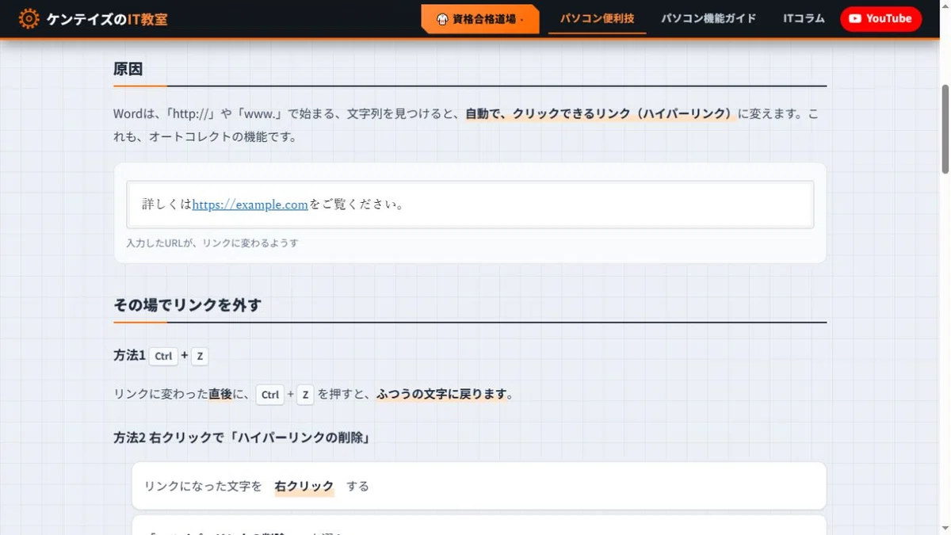The width and height of the screenshot is (951, 535).
Task: Open the YouTube channel button
Action: 880,19
